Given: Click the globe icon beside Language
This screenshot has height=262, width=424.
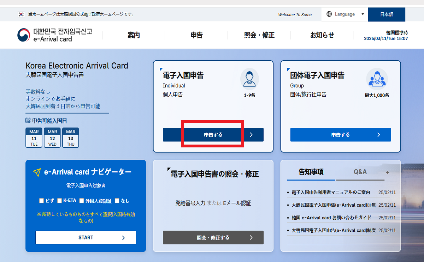Looking at the screenshot, I should point(330,14).
